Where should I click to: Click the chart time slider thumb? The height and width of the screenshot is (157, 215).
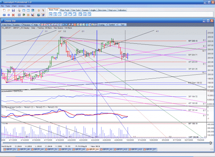tap(211, 143)
